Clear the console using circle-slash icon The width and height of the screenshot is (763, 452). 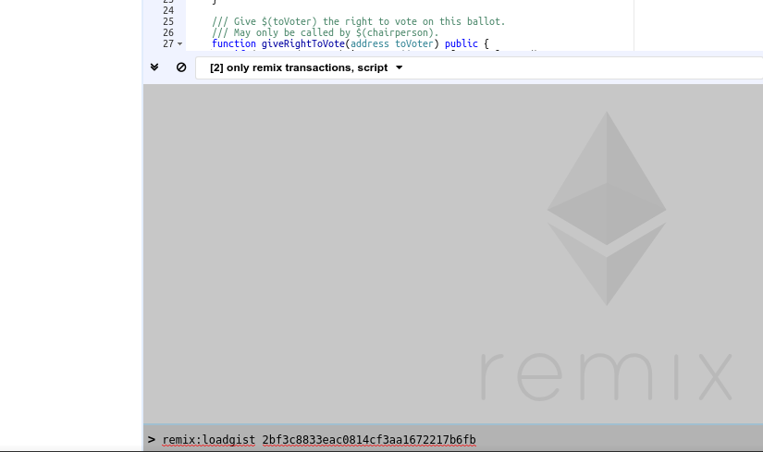pos(181,67)
